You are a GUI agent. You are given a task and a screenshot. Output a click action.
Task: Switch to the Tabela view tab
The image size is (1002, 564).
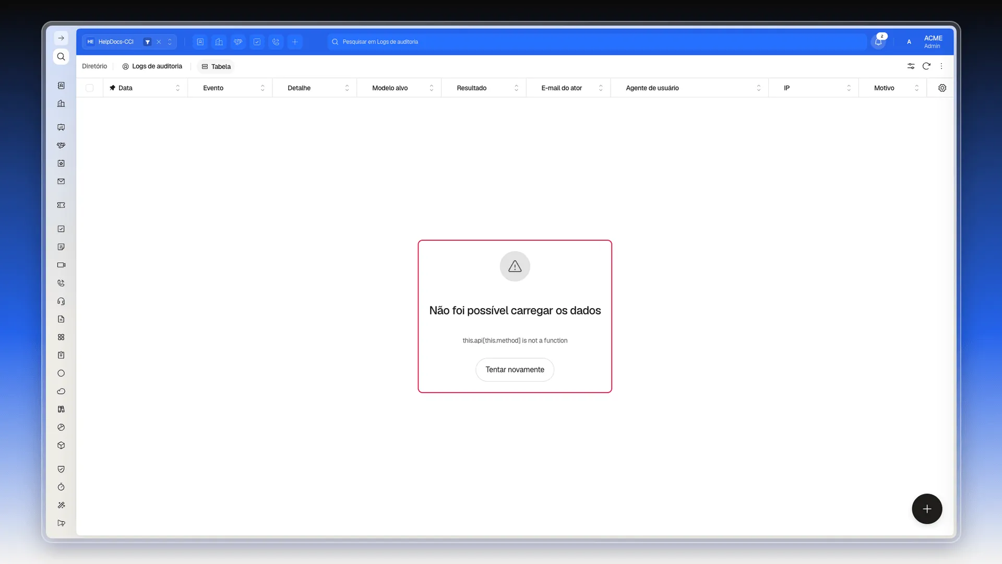(x=216, y=67)
